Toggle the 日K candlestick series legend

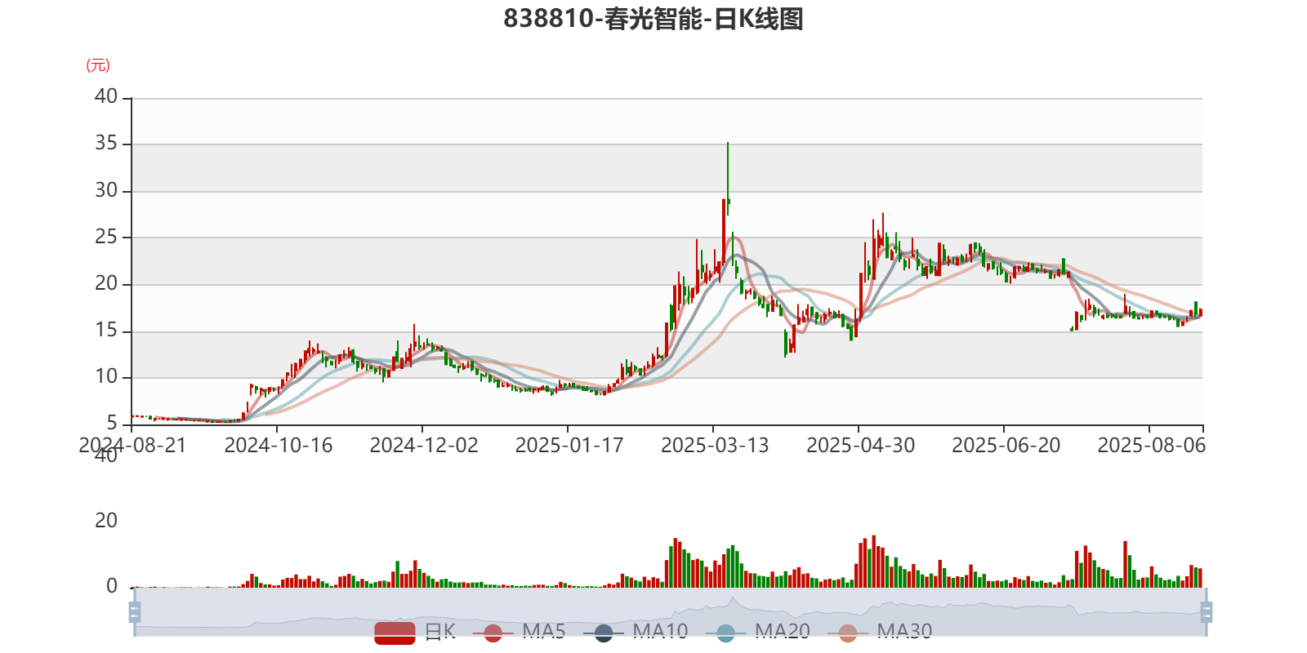pos(415,632)
